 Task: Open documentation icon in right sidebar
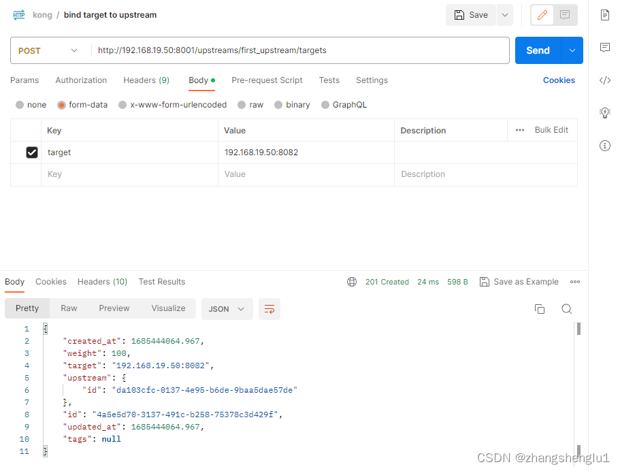pos(604,15)
